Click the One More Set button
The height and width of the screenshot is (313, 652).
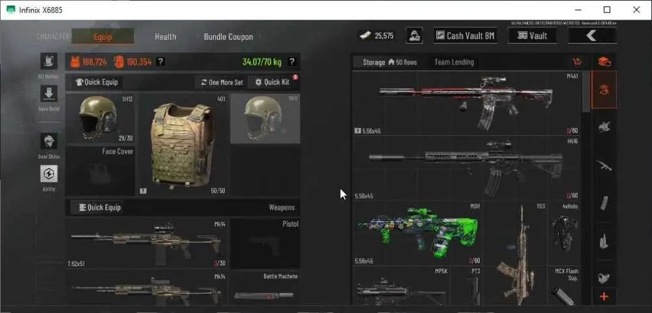(x=222, y=82)
